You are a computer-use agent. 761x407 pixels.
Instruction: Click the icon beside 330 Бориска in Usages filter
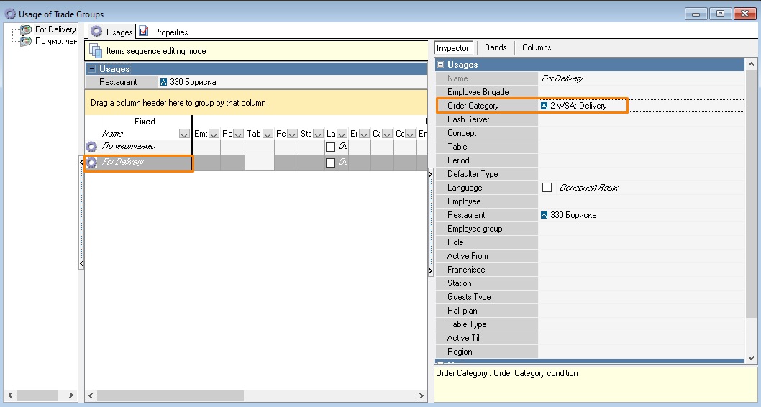[x=163, y=82]
